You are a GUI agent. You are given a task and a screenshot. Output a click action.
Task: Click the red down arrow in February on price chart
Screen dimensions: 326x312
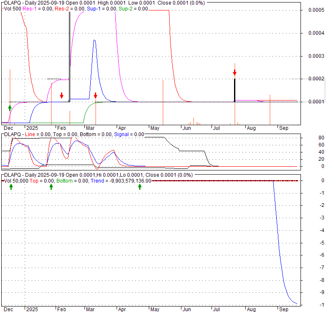(x=61, y=95)
